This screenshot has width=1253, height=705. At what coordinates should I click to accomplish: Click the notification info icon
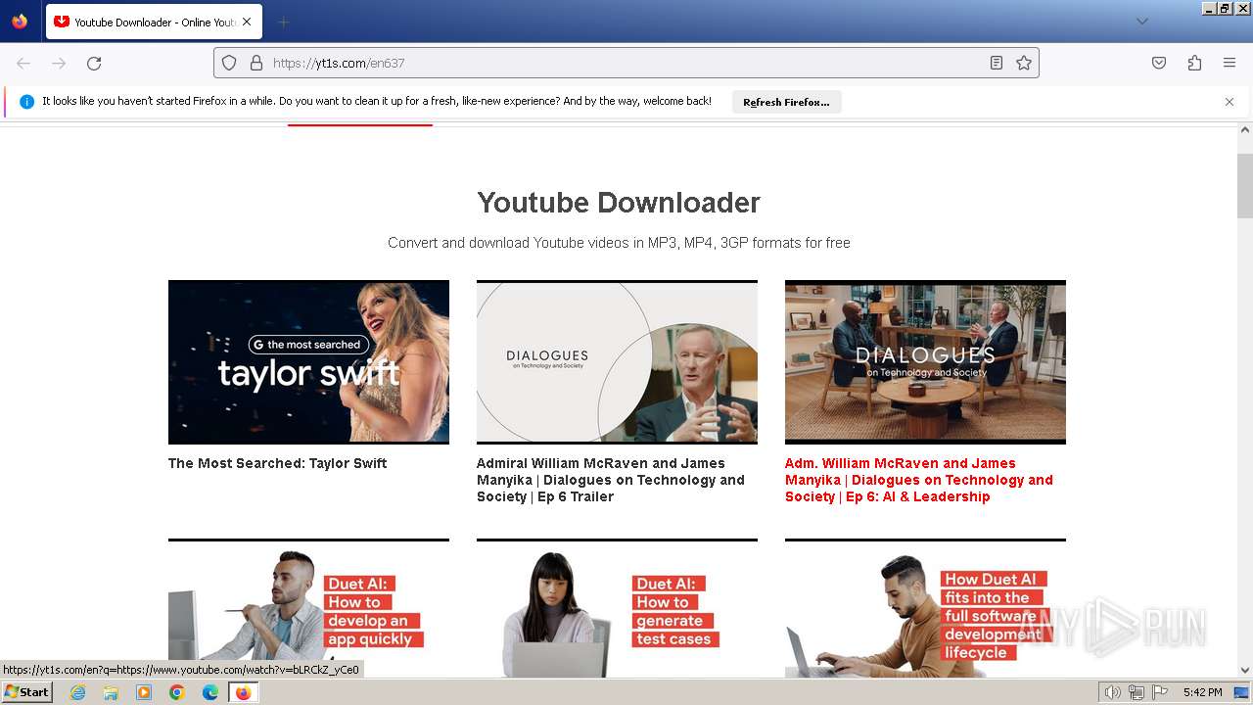point(26,102)
